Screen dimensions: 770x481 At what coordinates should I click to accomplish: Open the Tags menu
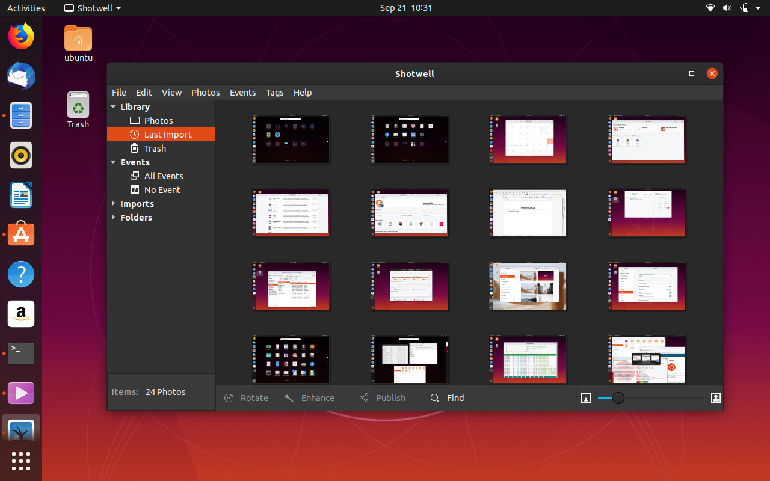pos(274,92)
